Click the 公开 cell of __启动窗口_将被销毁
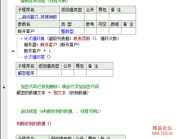177x139 pixels. click(x=90, y=17)
